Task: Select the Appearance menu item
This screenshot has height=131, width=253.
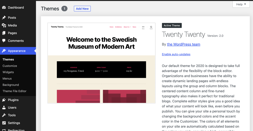Action: (18, 51)
